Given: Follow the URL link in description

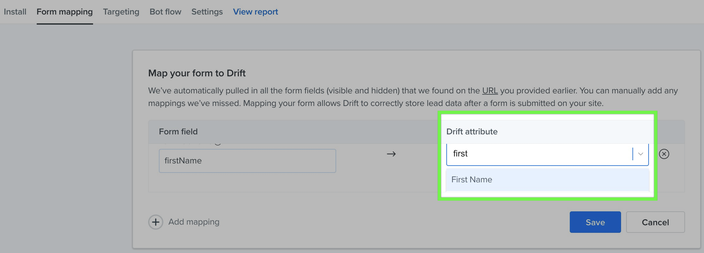Looking at the screenshot, I should pos(490,91).
